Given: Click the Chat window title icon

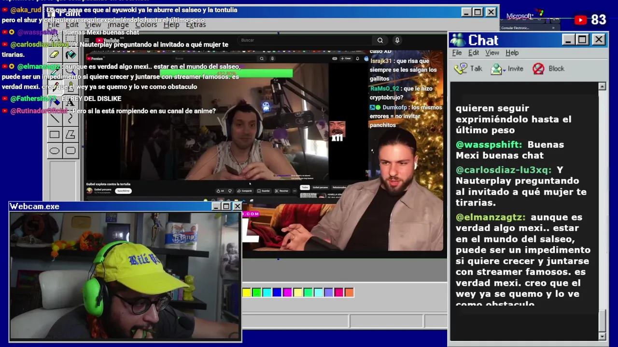Looking at the screenshot, I should click(x=457, y=40).
